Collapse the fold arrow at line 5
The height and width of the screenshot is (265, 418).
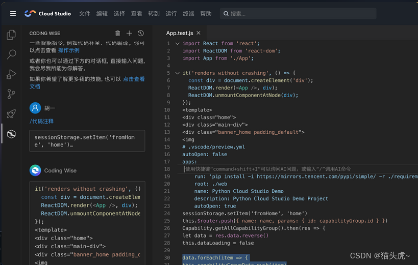pos(177,73)
